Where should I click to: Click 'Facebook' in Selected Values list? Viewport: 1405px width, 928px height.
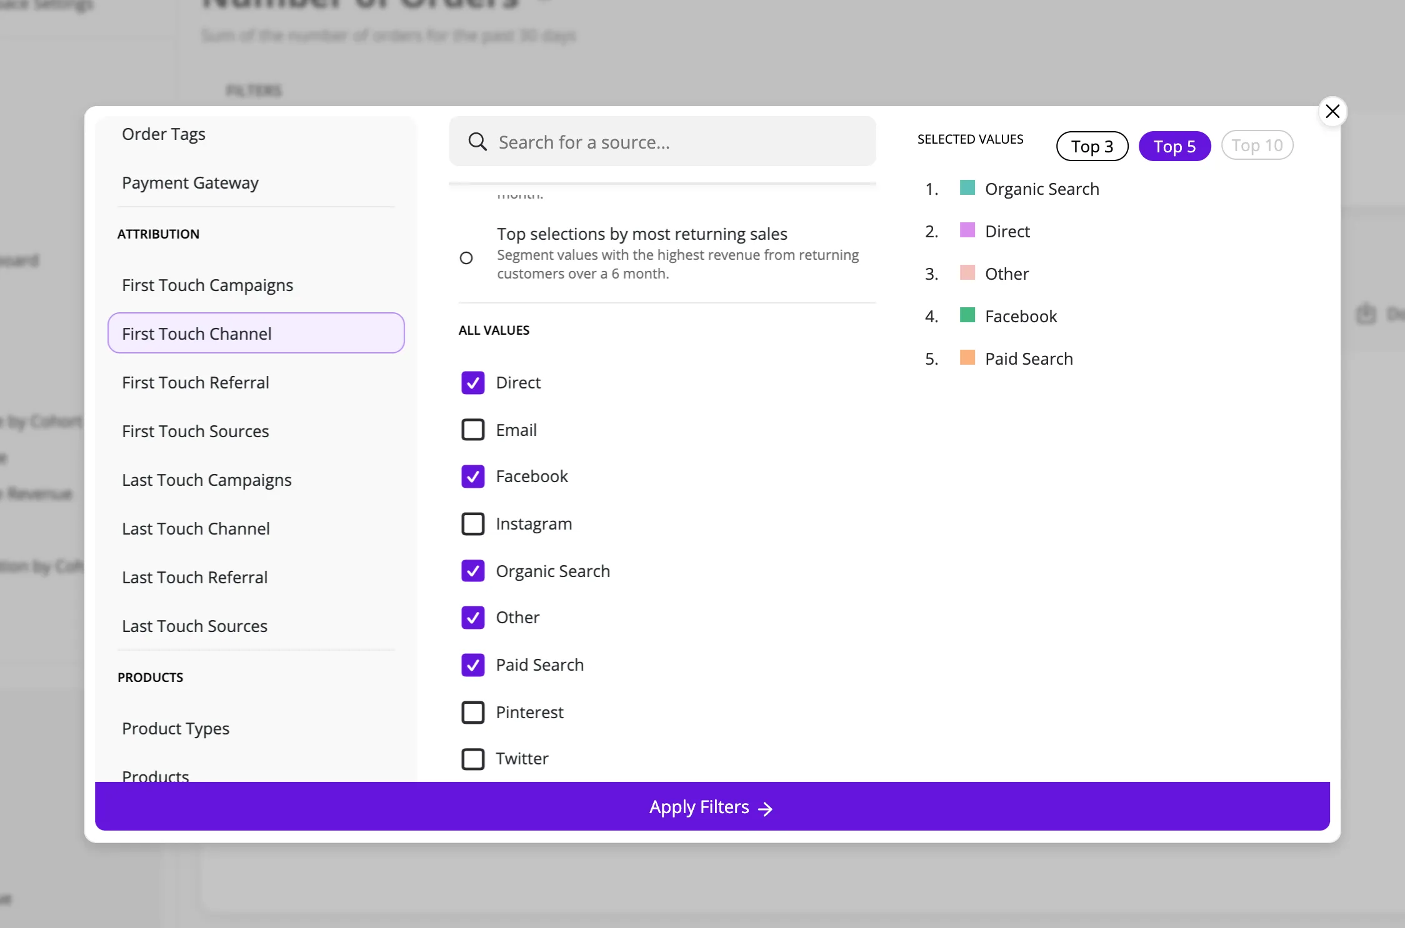click(1021, 316)
